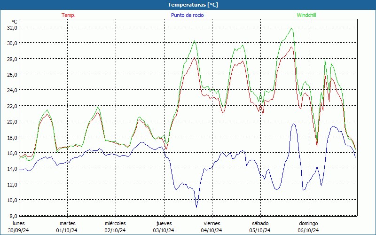
Task: Click the 8,0 y-axis value
Action: click(14, 216)
